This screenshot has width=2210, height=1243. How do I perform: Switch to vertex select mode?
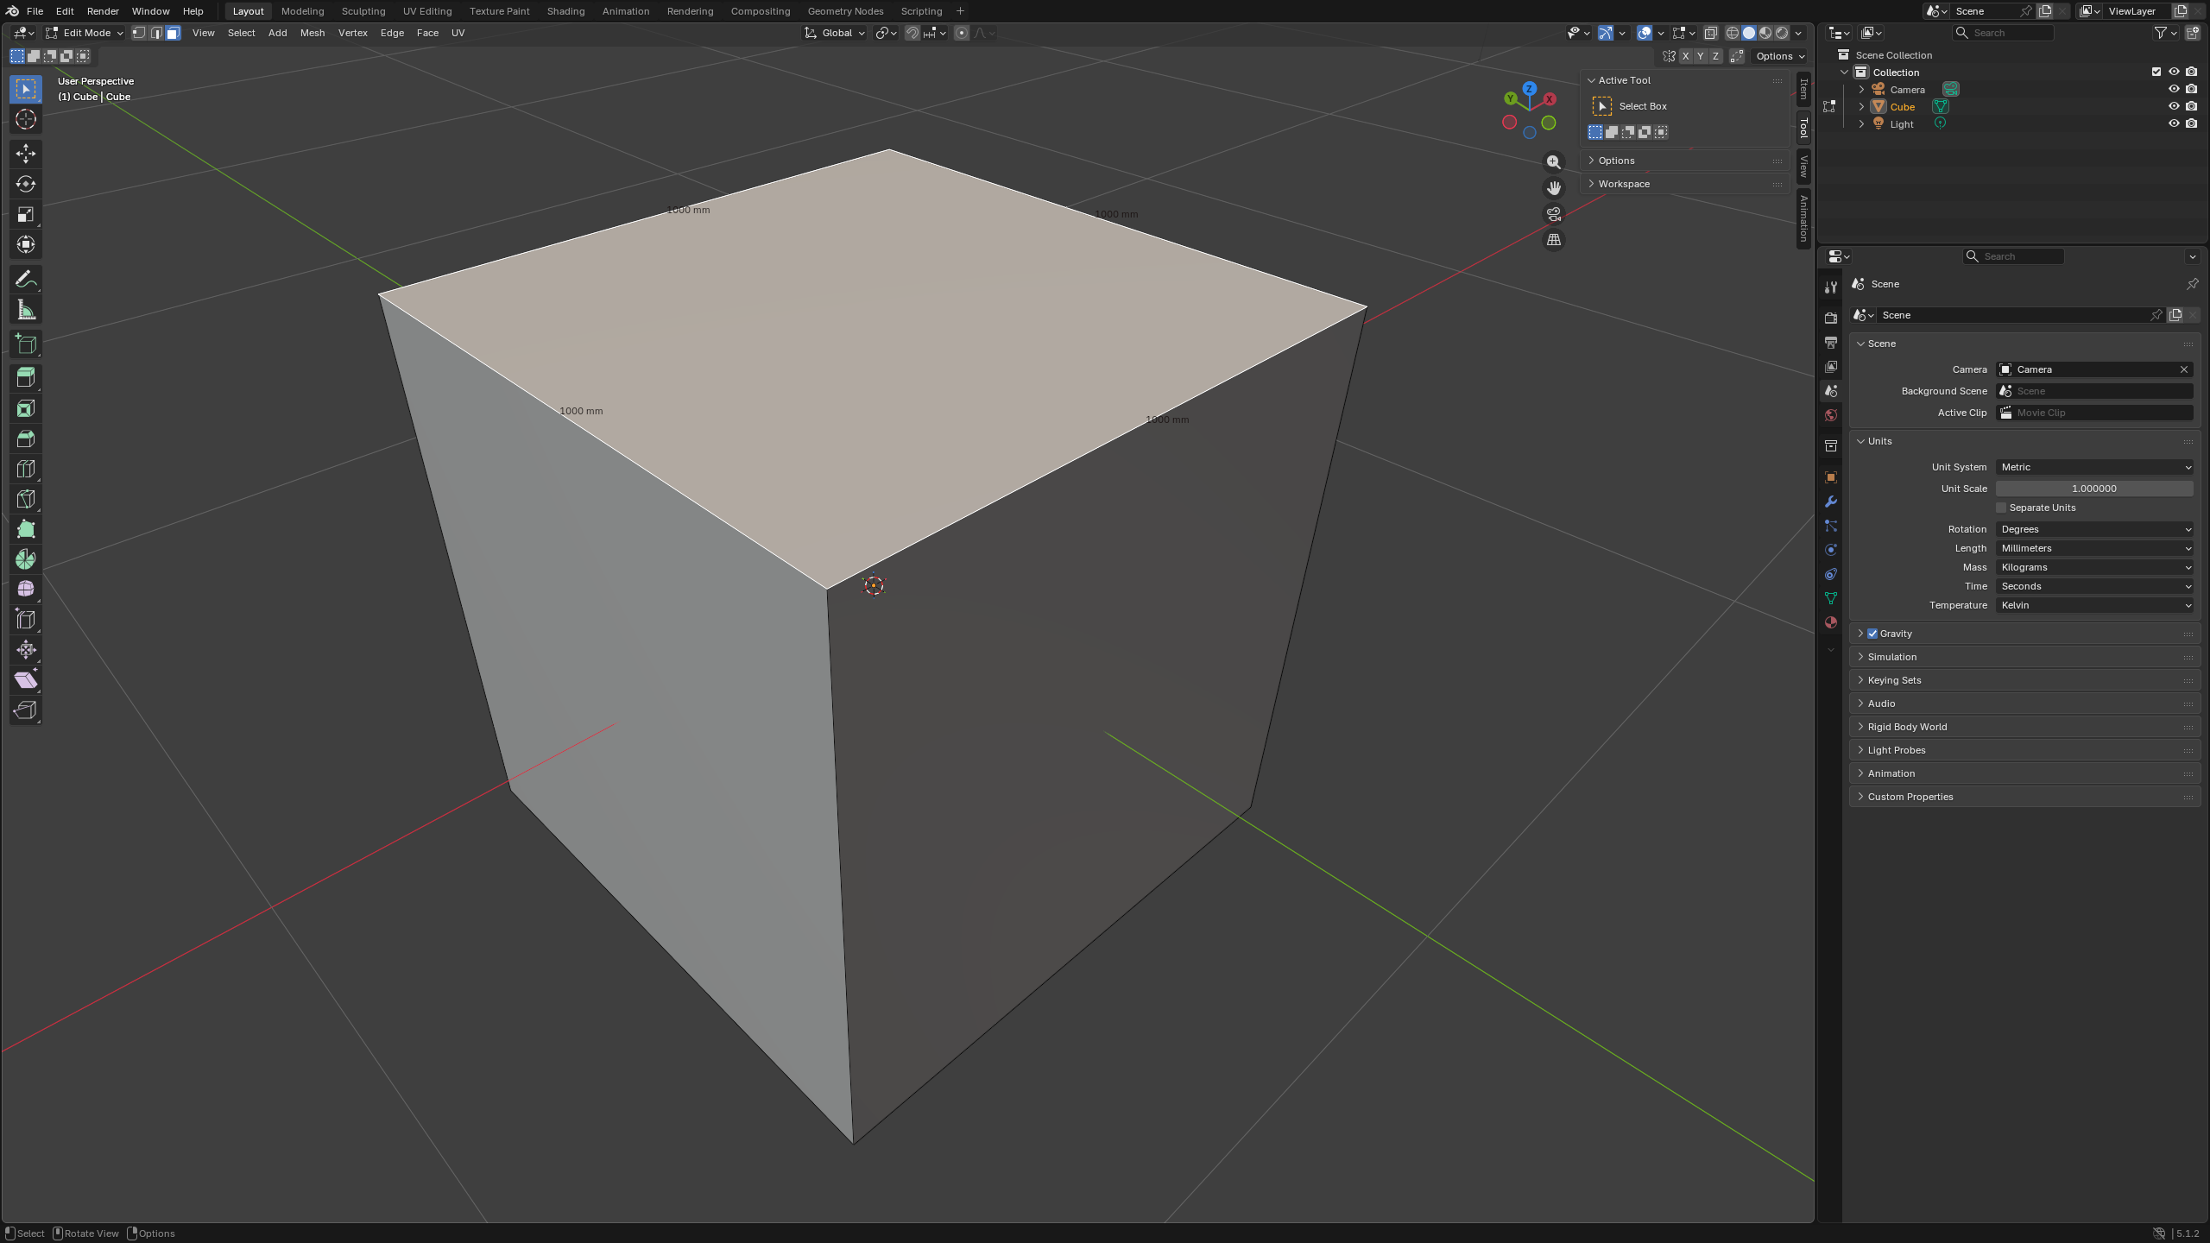click(138, 33)
